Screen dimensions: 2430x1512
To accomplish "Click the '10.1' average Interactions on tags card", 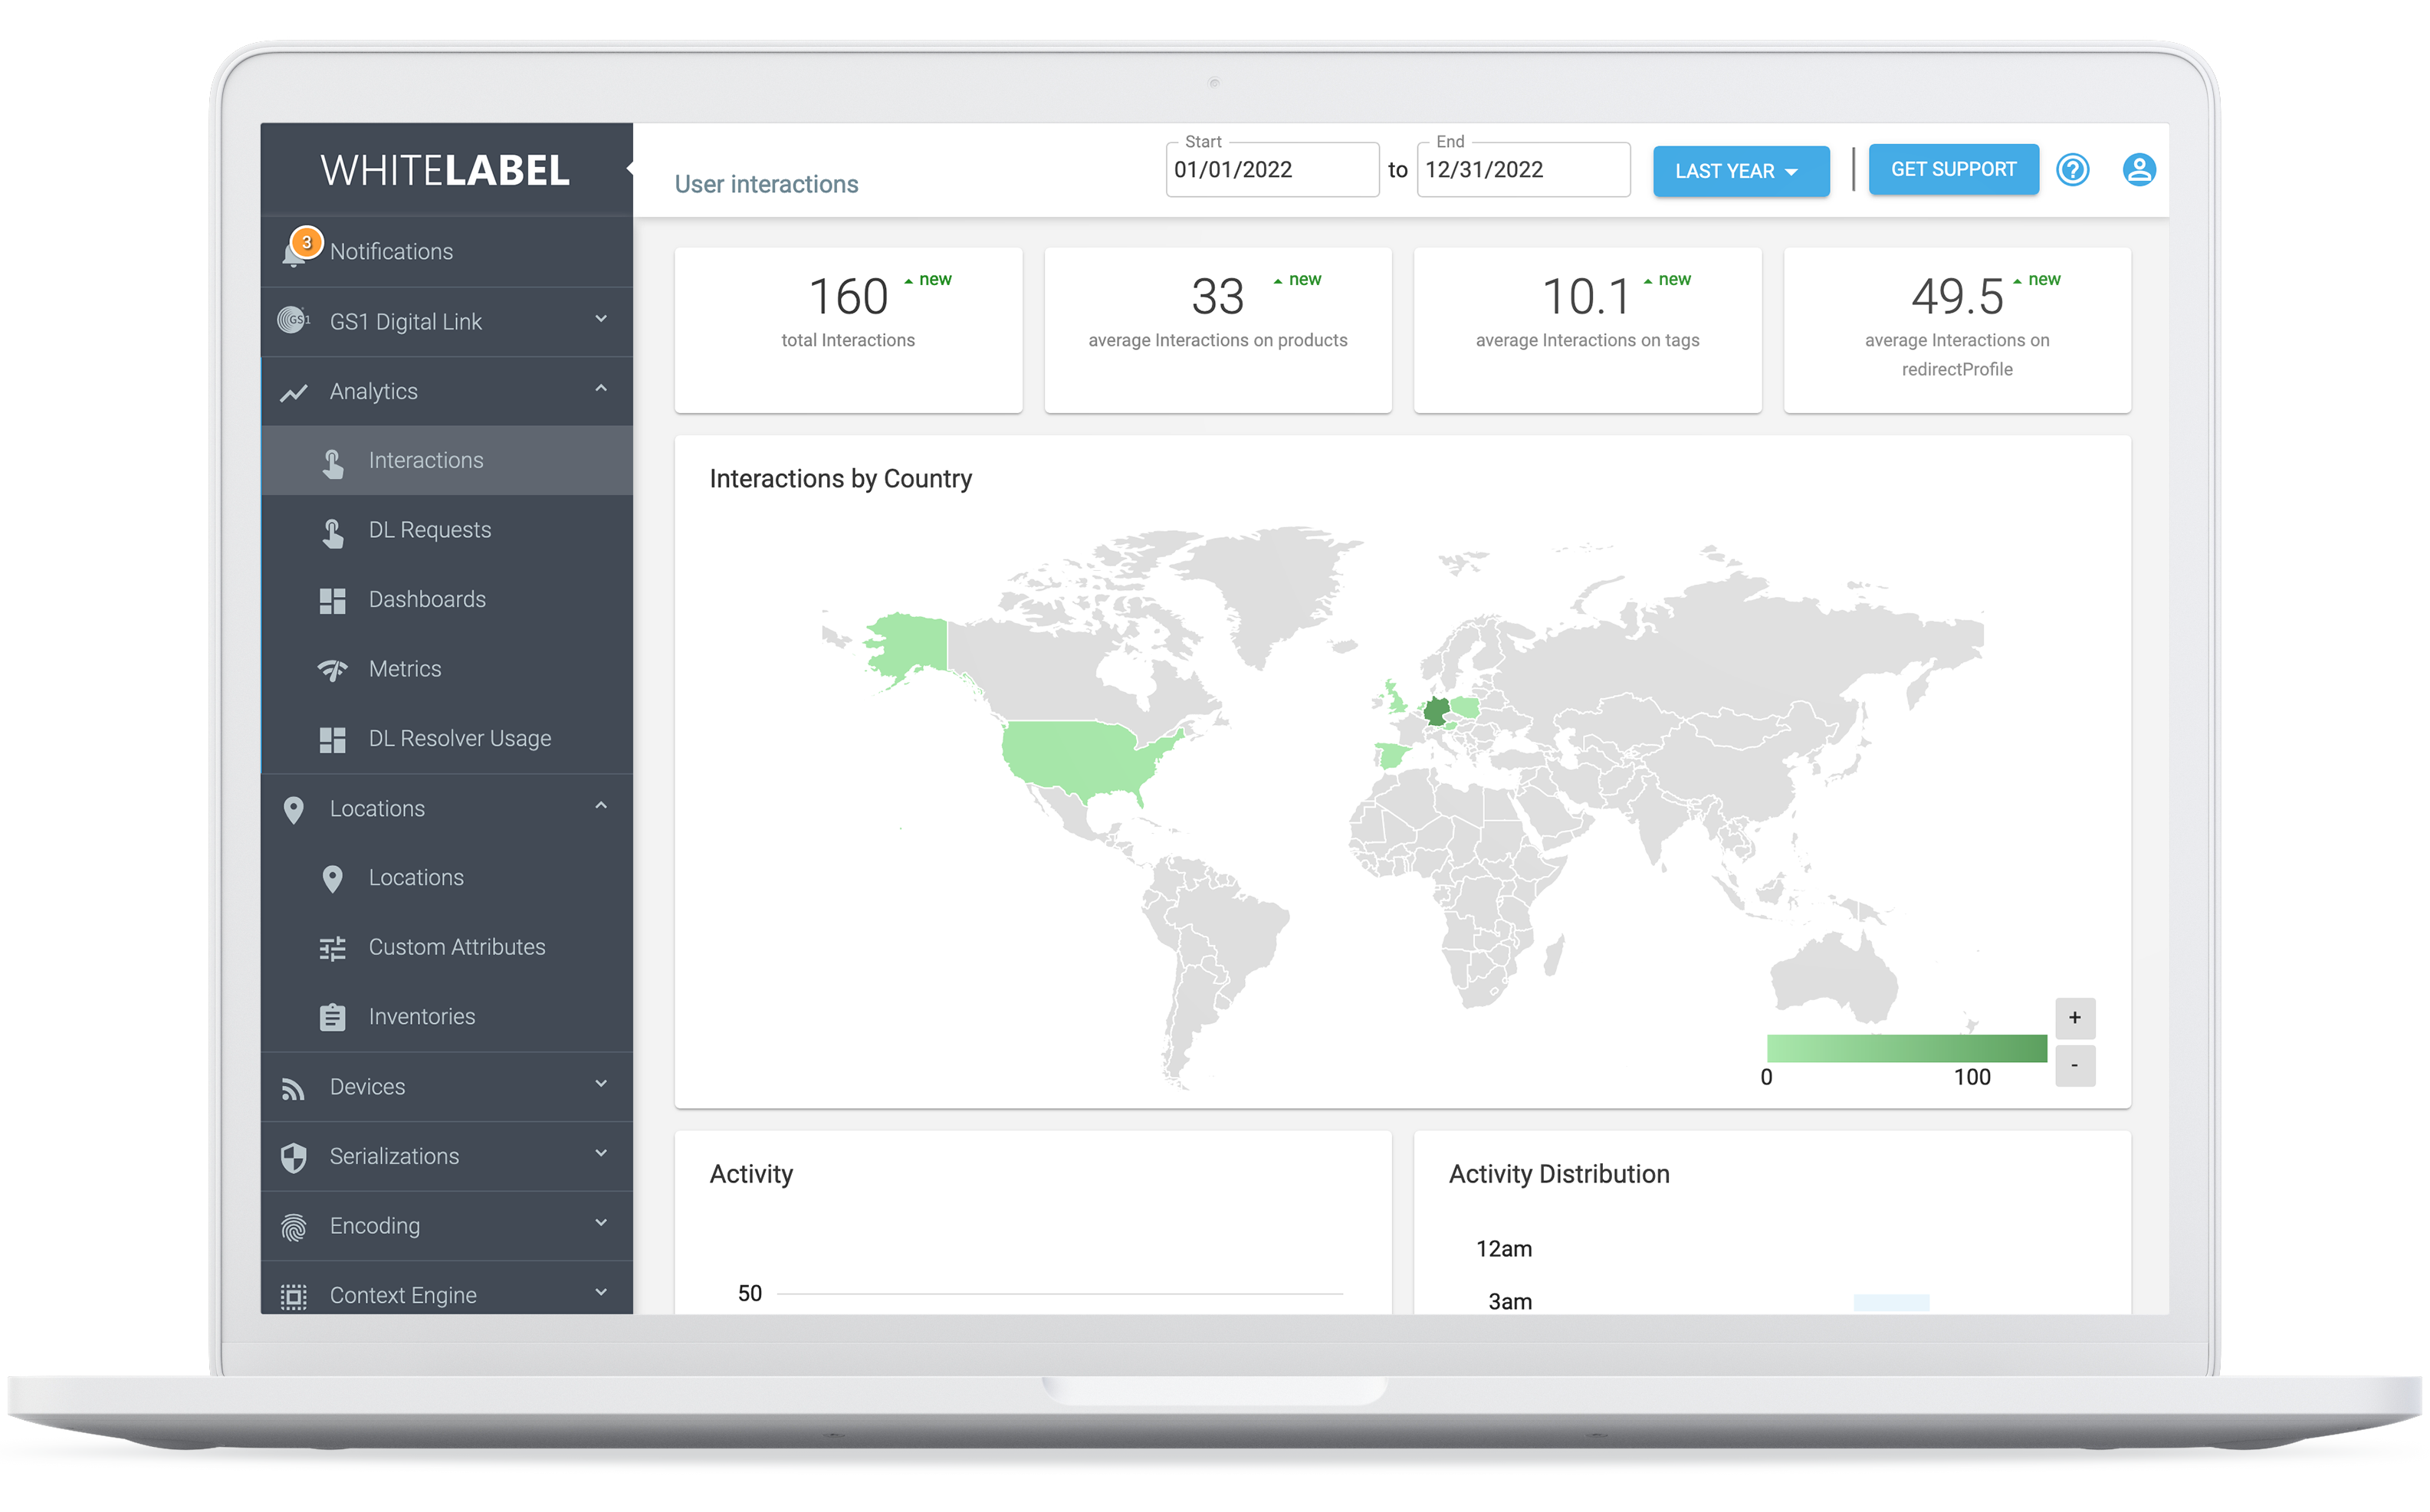I will (1587, 330).
